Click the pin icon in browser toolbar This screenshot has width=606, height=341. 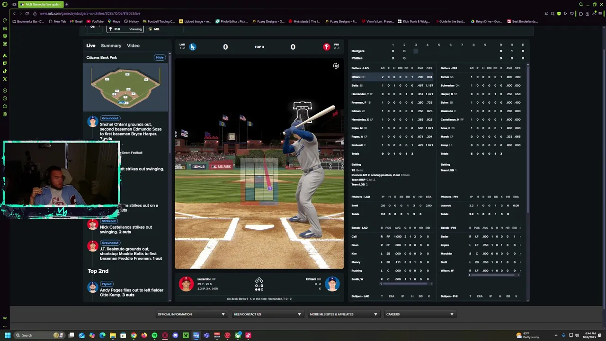[x=546, y=14]
